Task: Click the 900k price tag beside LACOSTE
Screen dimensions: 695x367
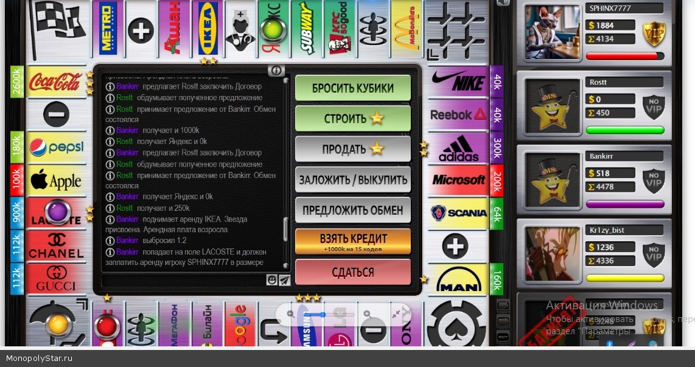Action: [x=17, y=213]
